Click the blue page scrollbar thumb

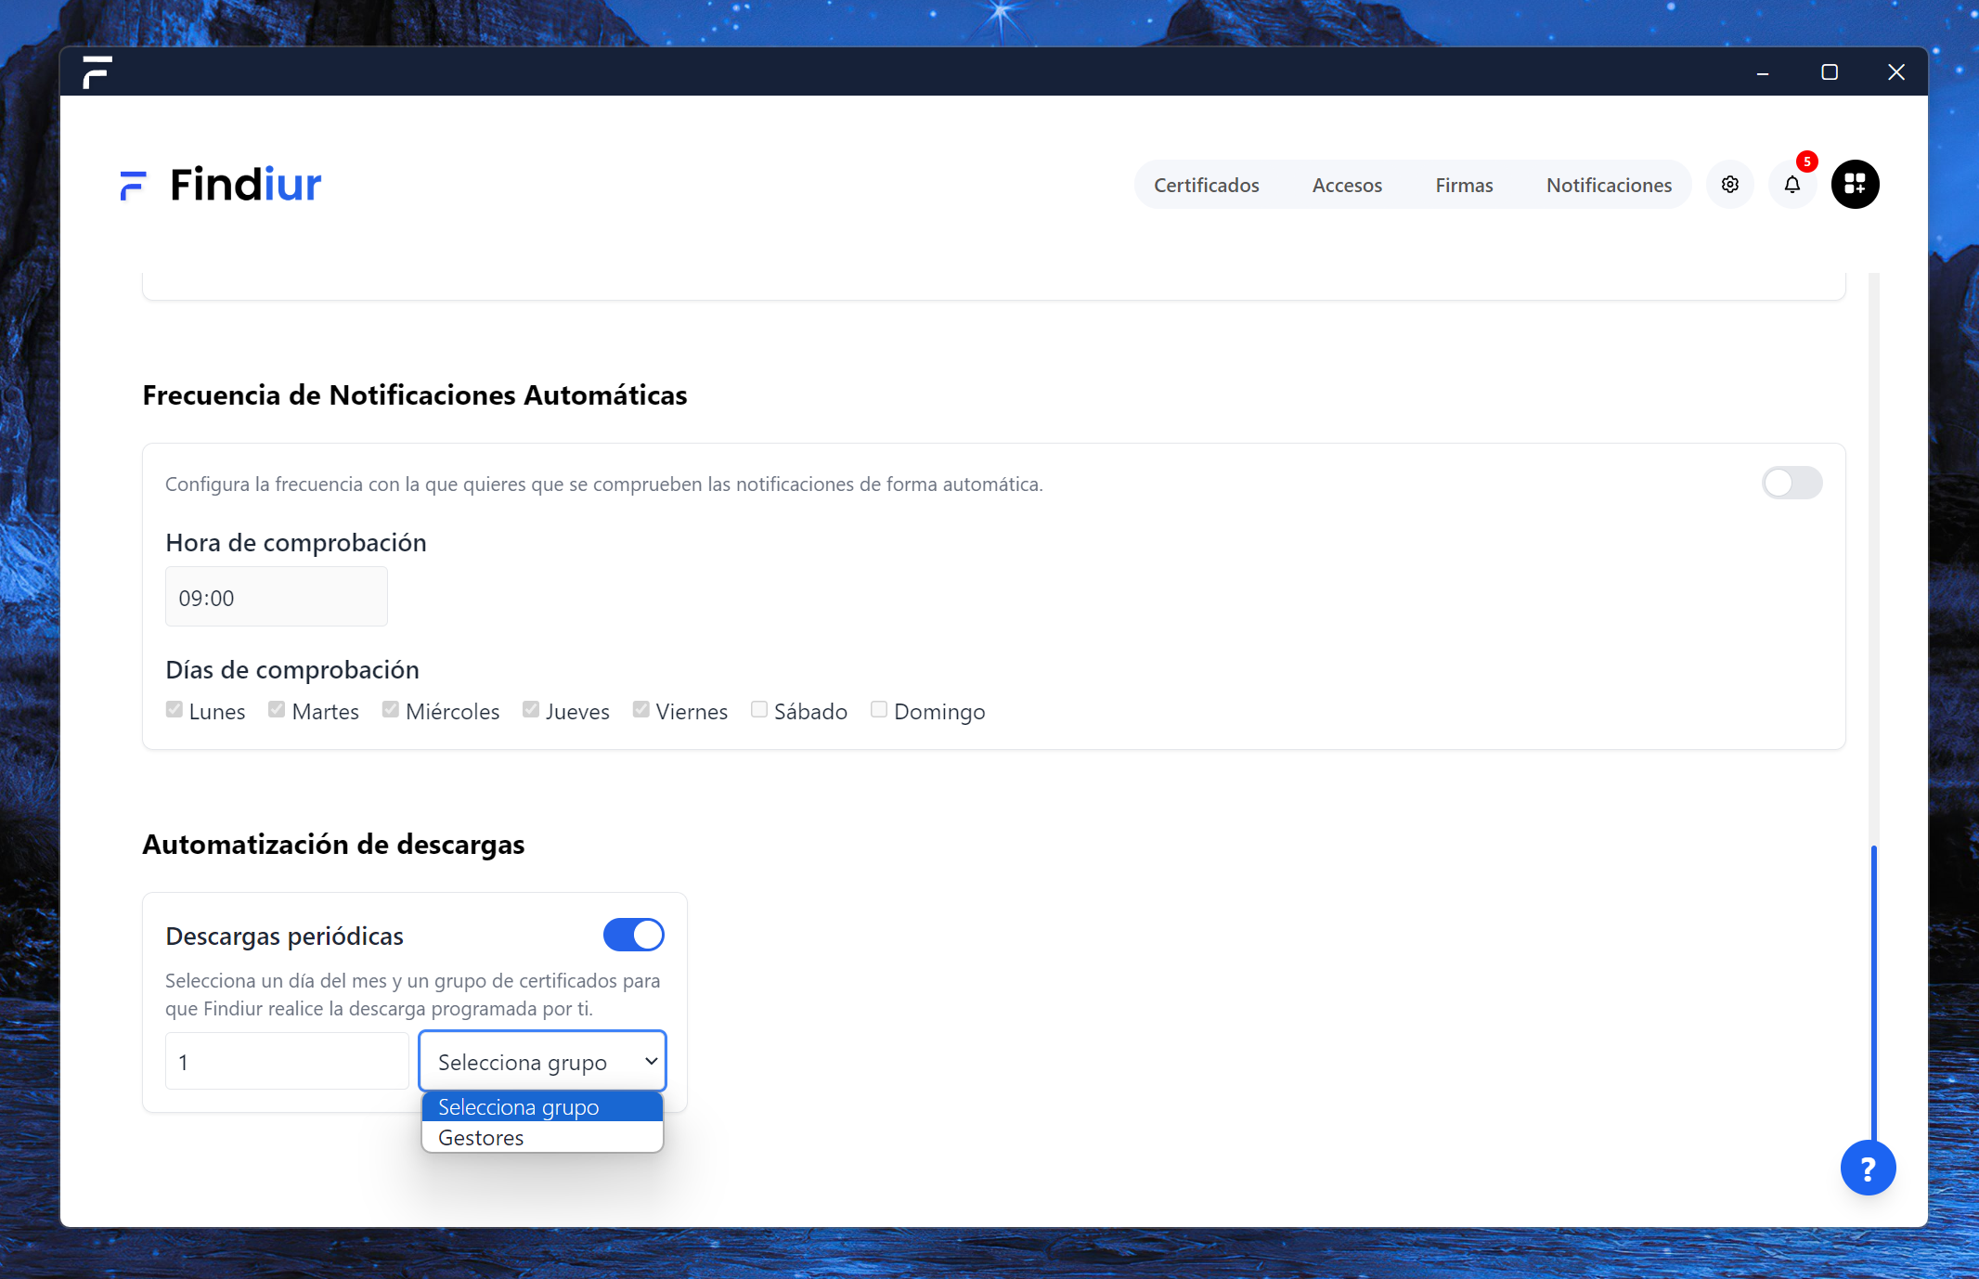click(1873, 993)
